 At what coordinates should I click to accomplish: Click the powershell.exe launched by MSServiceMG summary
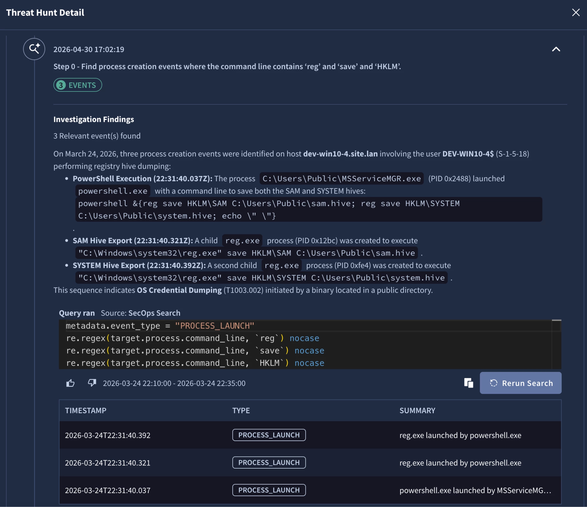[475, 490]
